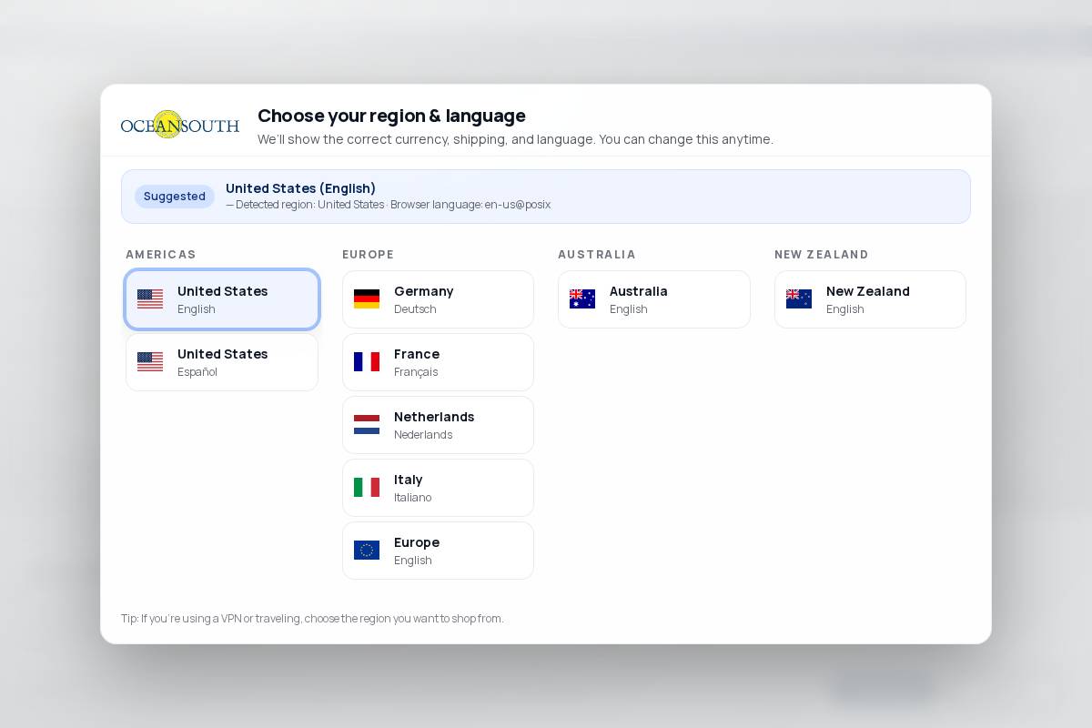
Task: Click 'Choose your region & language' title
Action: (x=391, y=116)
